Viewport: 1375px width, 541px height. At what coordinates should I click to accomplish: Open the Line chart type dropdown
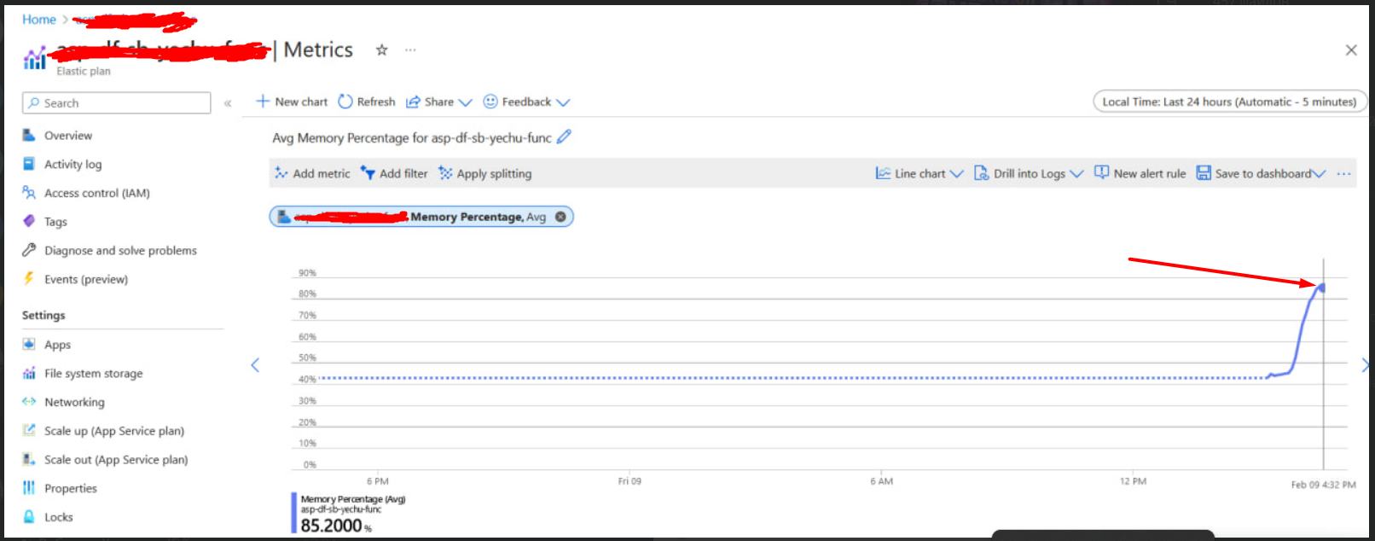click(920, 173)
